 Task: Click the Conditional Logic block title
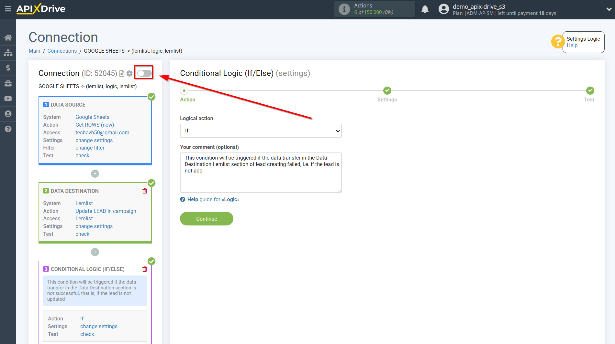88,269
